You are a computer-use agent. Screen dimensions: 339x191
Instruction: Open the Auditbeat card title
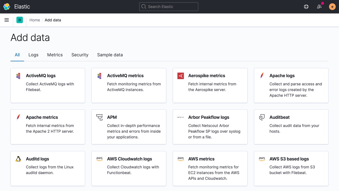(280, 117)
